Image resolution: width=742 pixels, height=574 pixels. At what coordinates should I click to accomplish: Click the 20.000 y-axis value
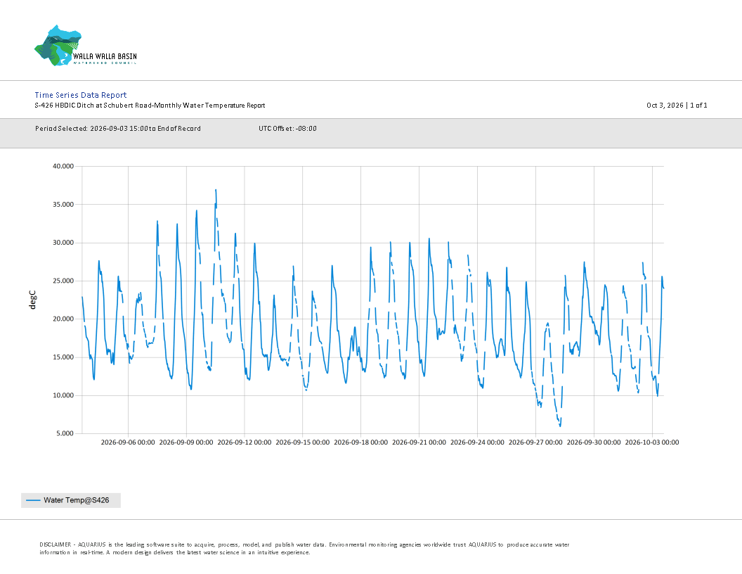click(63, 319)
